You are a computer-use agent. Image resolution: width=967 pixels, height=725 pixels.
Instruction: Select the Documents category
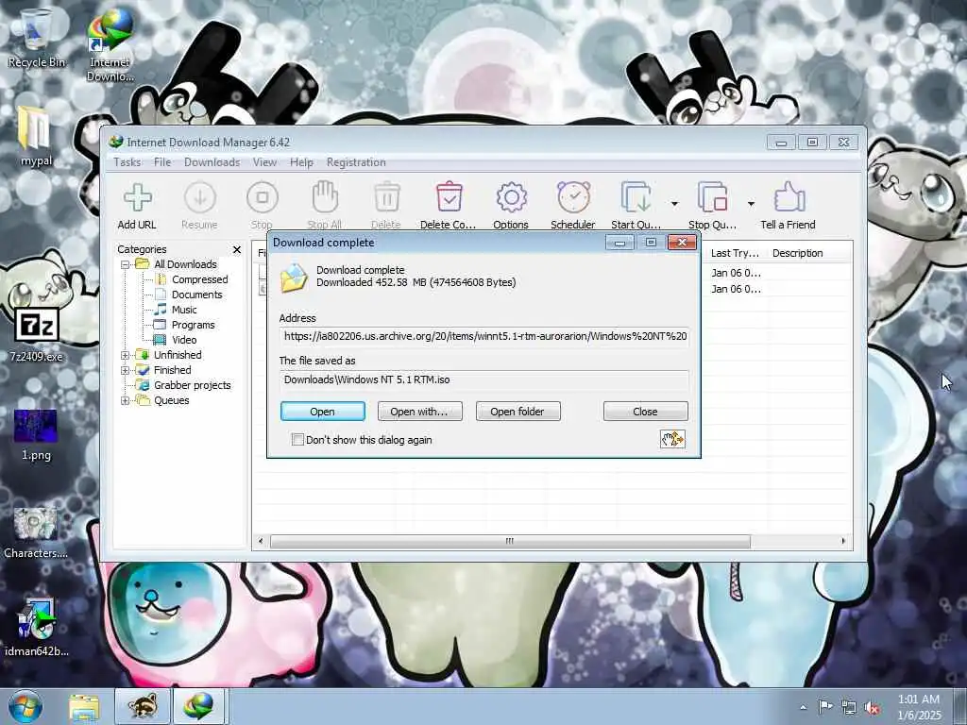[x=196, y=295]
